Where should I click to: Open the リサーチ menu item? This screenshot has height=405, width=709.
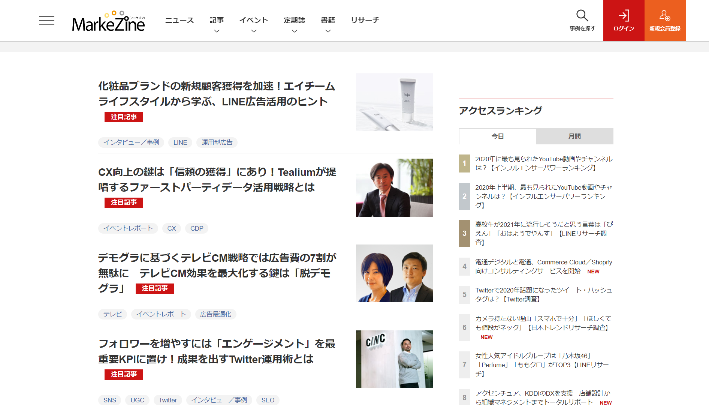[x=365, y=20]
